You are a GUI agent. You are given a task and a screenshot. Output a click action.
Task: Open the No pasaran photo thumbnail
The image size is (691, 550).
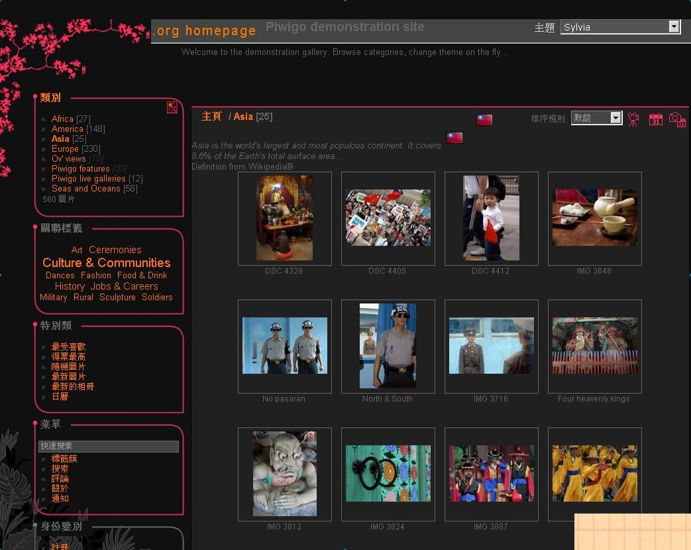pyautogui.click(x=284, y=345)
